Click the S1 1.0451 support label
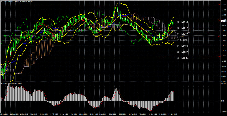227x116 pixels. 182,46
